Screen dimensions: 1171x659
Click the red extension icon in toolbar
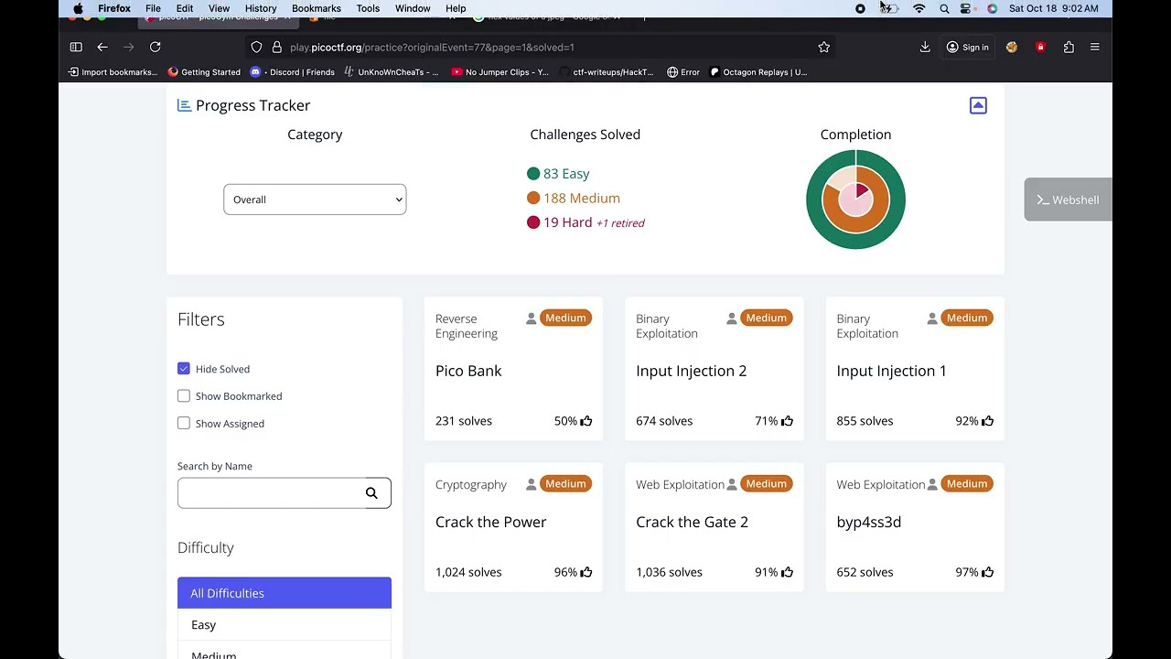pos(1040,47)
